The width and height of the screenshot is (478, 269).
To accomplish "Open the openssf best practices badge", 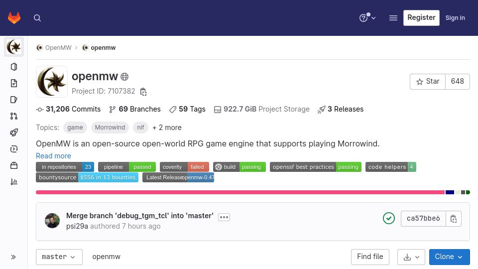I will 316,167.
